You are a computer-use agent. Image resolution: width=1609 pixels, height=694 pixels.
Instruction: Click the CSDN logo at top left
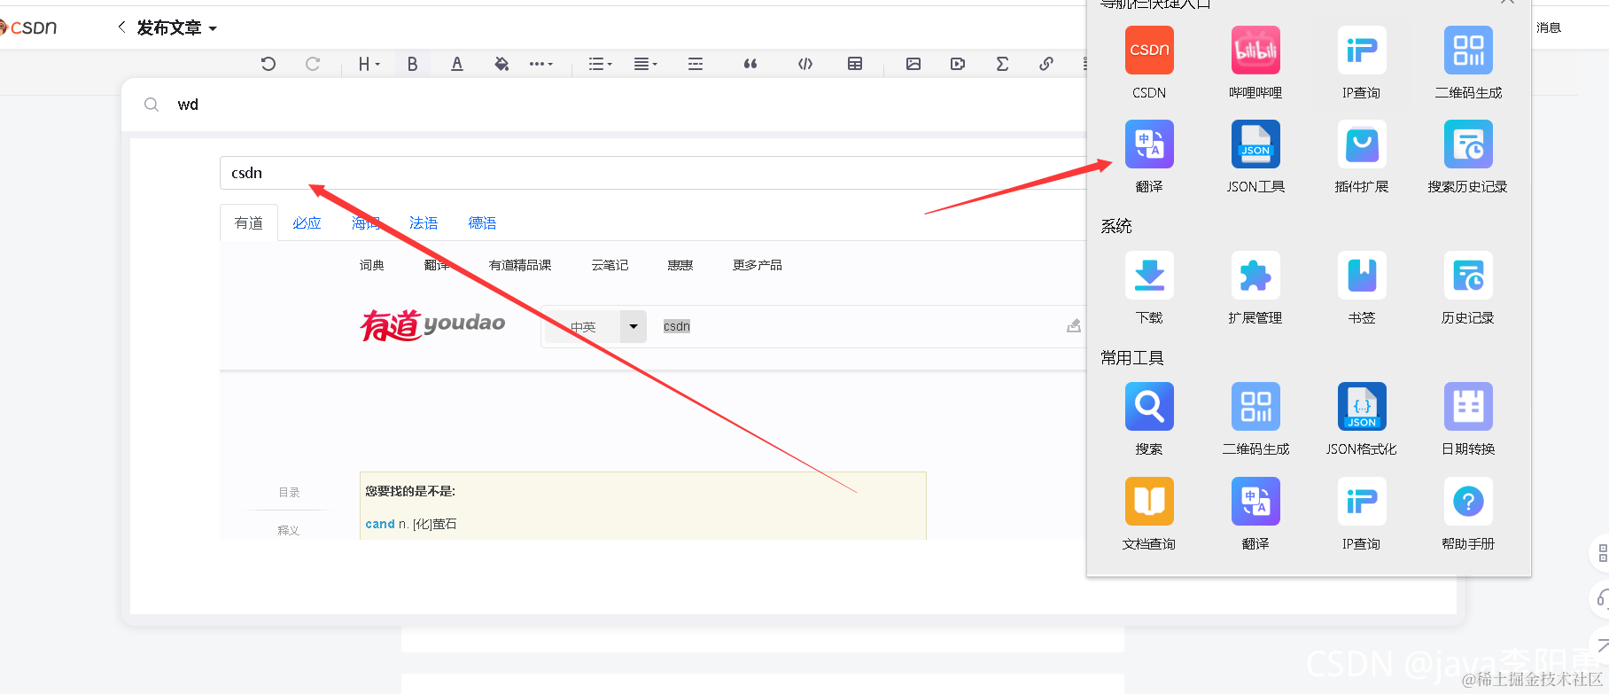tap(29, 27)
